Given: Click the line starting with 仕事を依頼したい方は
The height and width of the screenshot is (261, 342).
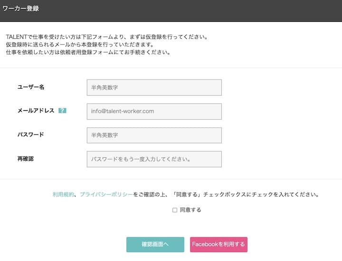Looking at the screenshot, I should (x=88, y=52).
